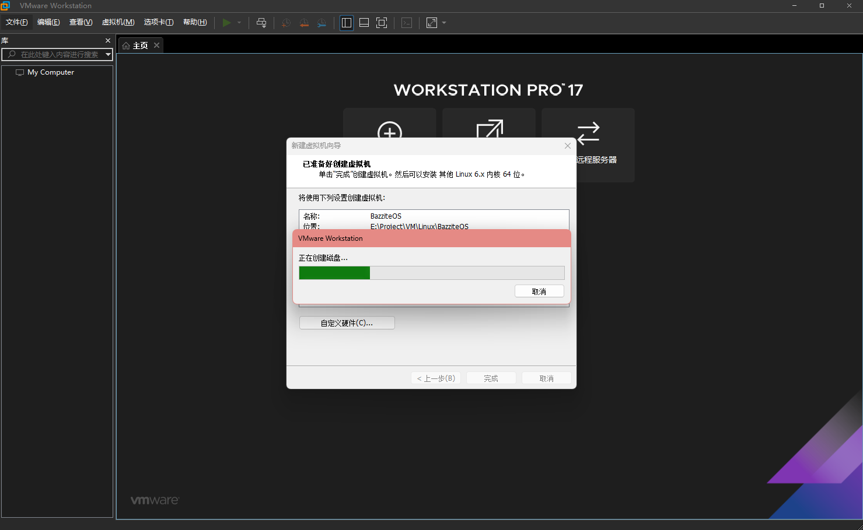This screenshot has width=863, height=530.
Task: Close the 库 library panel
Action: 107,40
